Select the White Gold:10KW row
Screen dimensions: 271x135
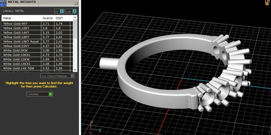pos(37,59)
